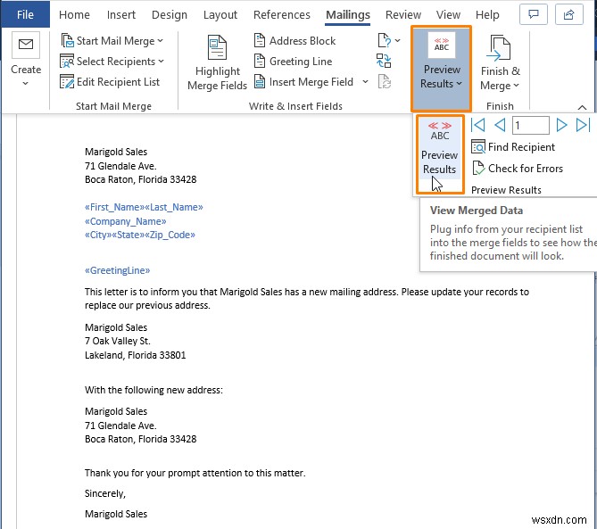Insert an Address Block
This screenshot has width=597, height=529.
tap(294, 41)
